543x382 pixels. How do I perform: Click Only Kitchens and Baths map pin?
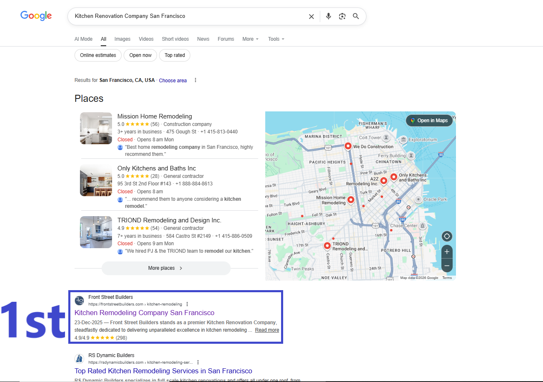coord(394,178)
